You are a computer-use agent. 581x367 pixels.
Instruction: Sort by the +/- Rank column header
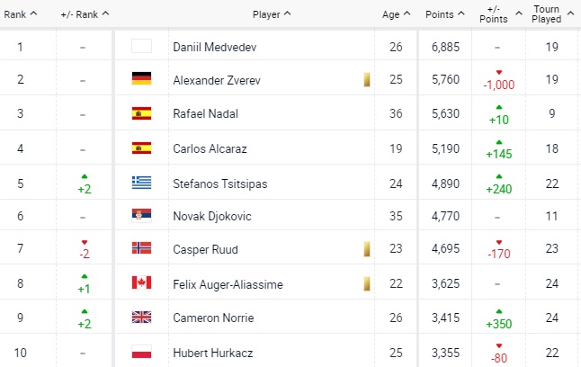coord(85,13)
